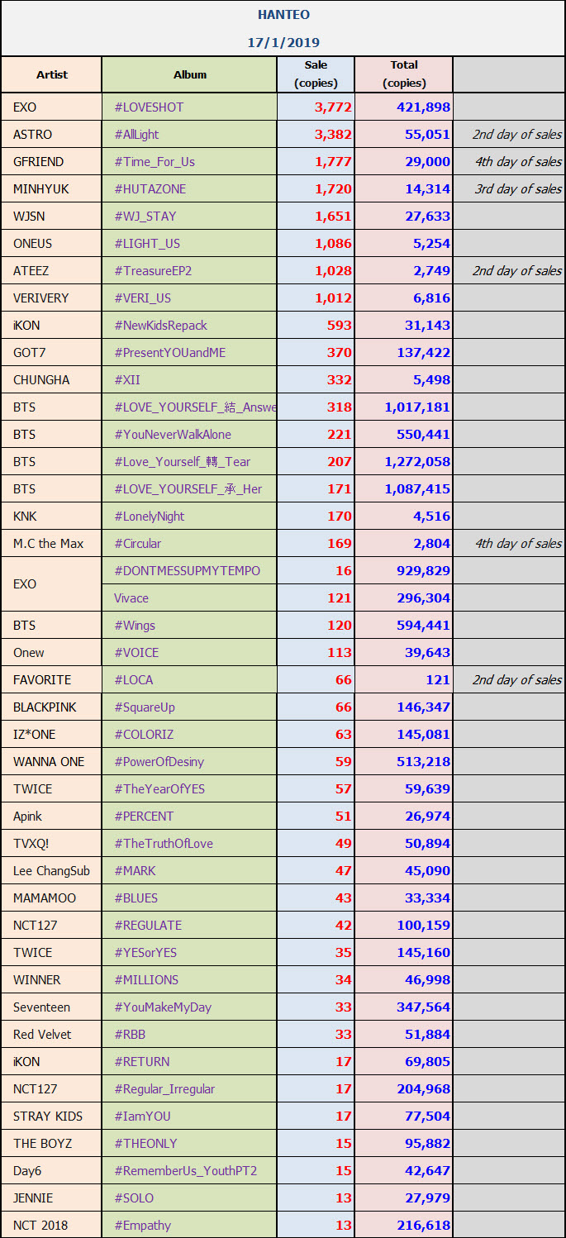Open the #AllLight album hashtag
The width and height of the screenshot is (566, 1238).
[136, 135]
